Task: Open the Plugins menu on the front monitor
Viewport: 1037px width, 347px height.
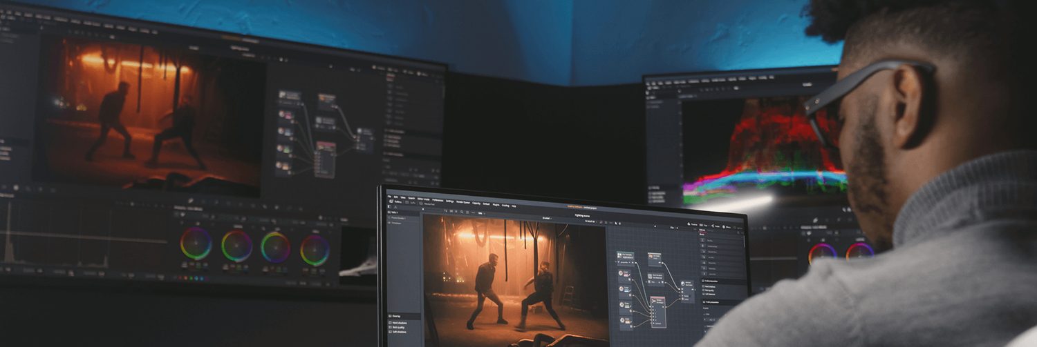Action: click(x=496, y=205)
